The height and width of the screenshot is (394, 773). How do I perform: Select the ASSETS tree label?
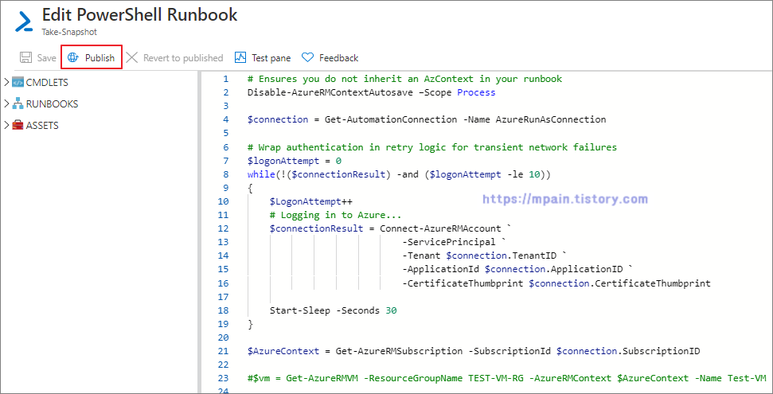tap(42, 125)
